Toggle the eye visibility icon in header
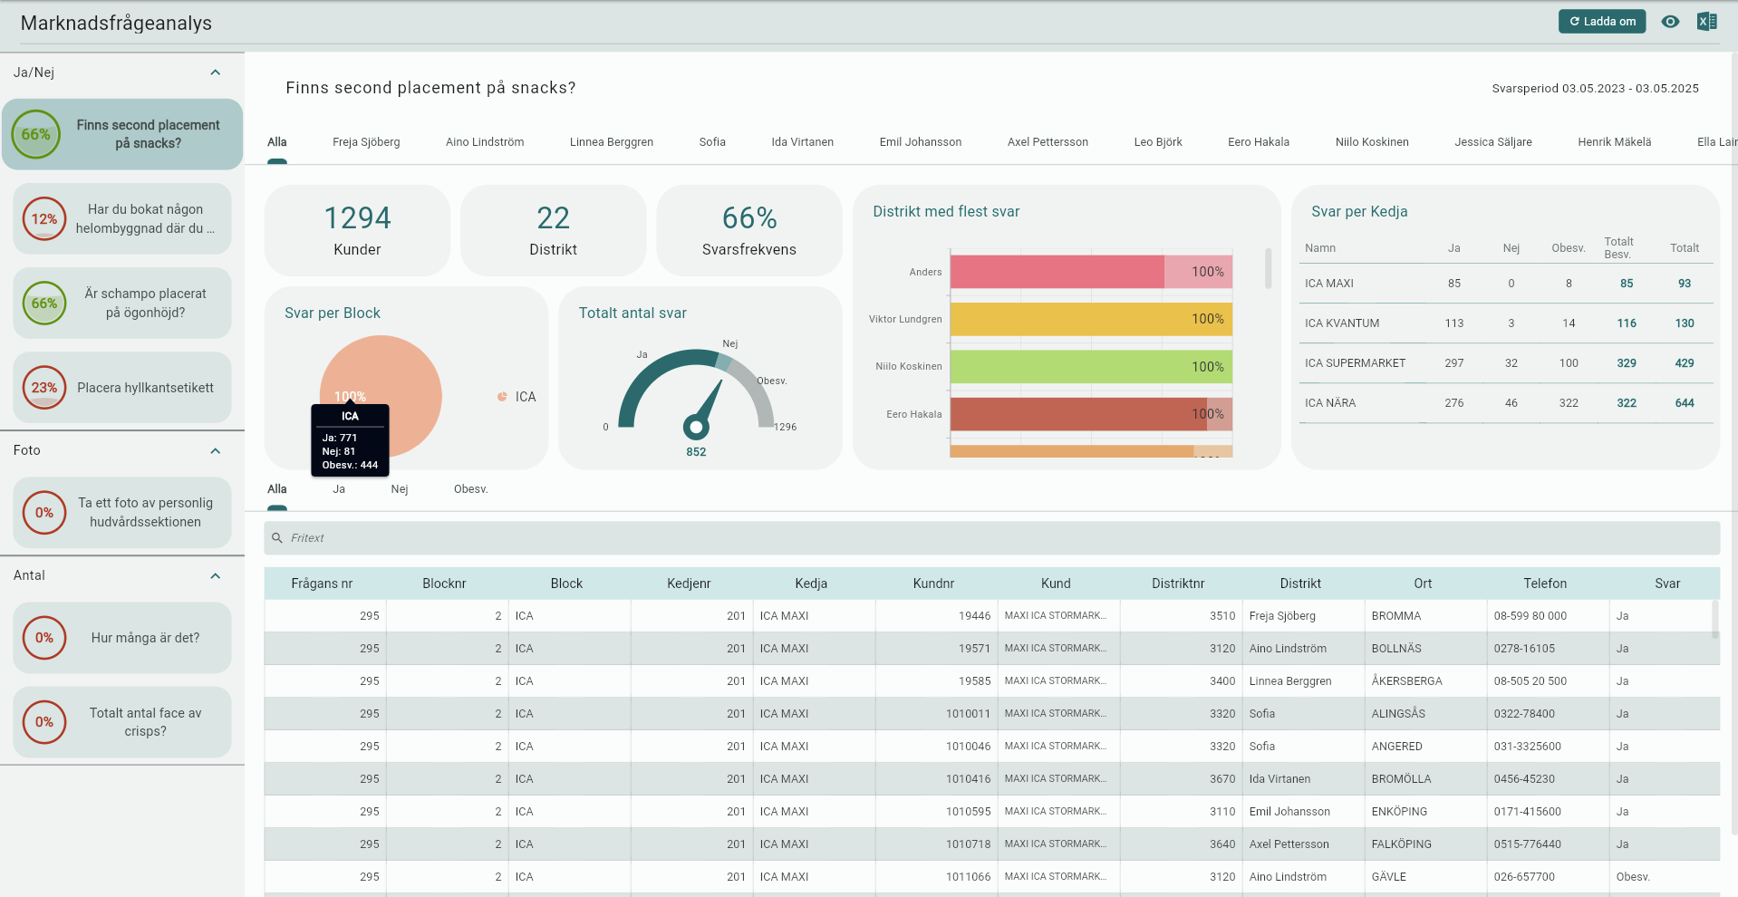Screen dimensions: 1738x897 coord(1670,21)
